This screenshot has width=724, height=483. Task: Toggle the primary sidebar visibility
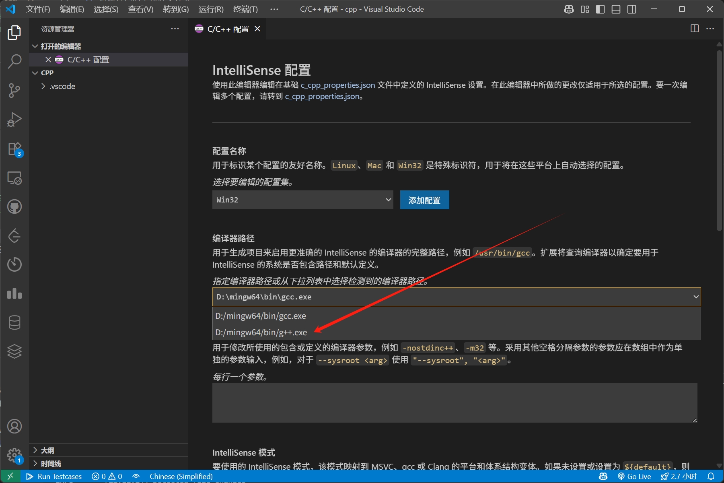600,9
